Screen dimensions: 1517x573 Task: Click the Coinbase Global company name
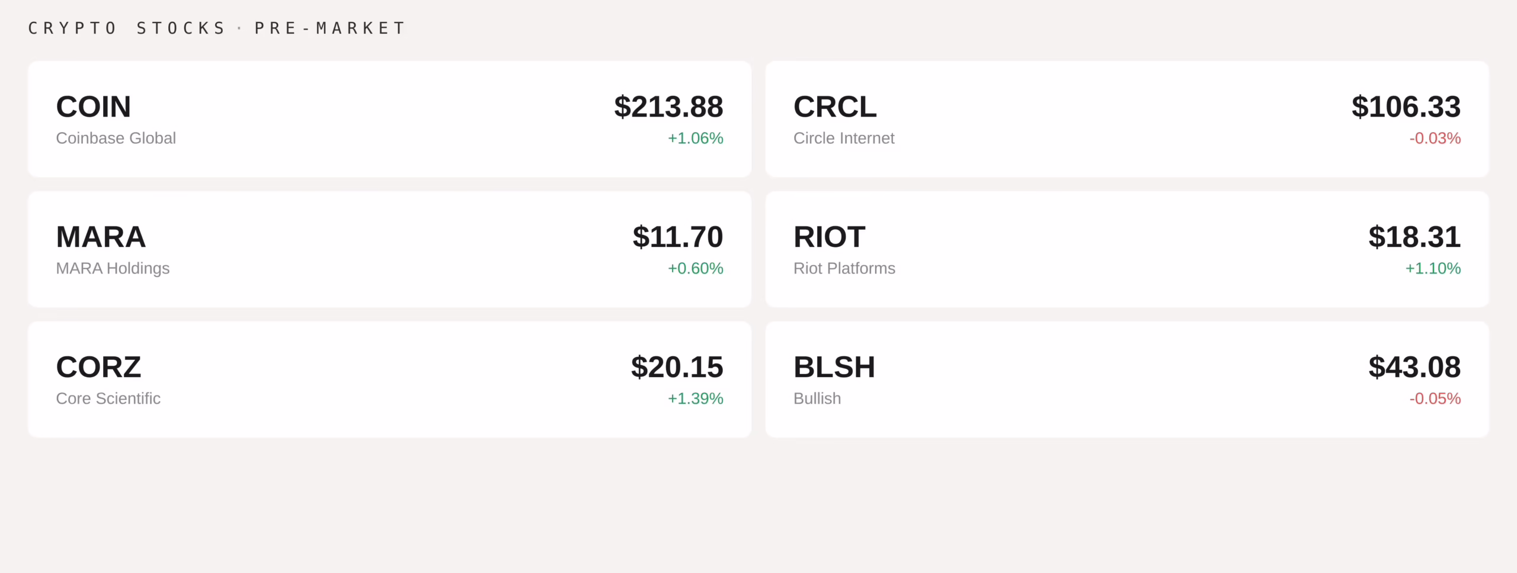point(116,138)
